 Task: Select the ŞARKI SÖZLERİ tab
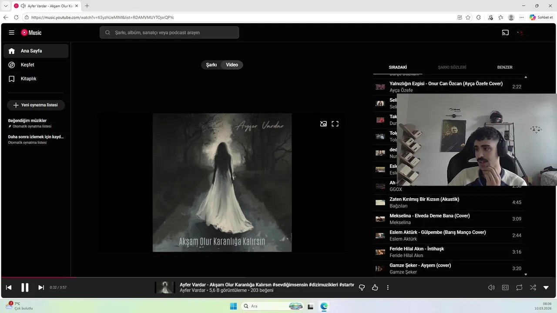coord(452,67)
